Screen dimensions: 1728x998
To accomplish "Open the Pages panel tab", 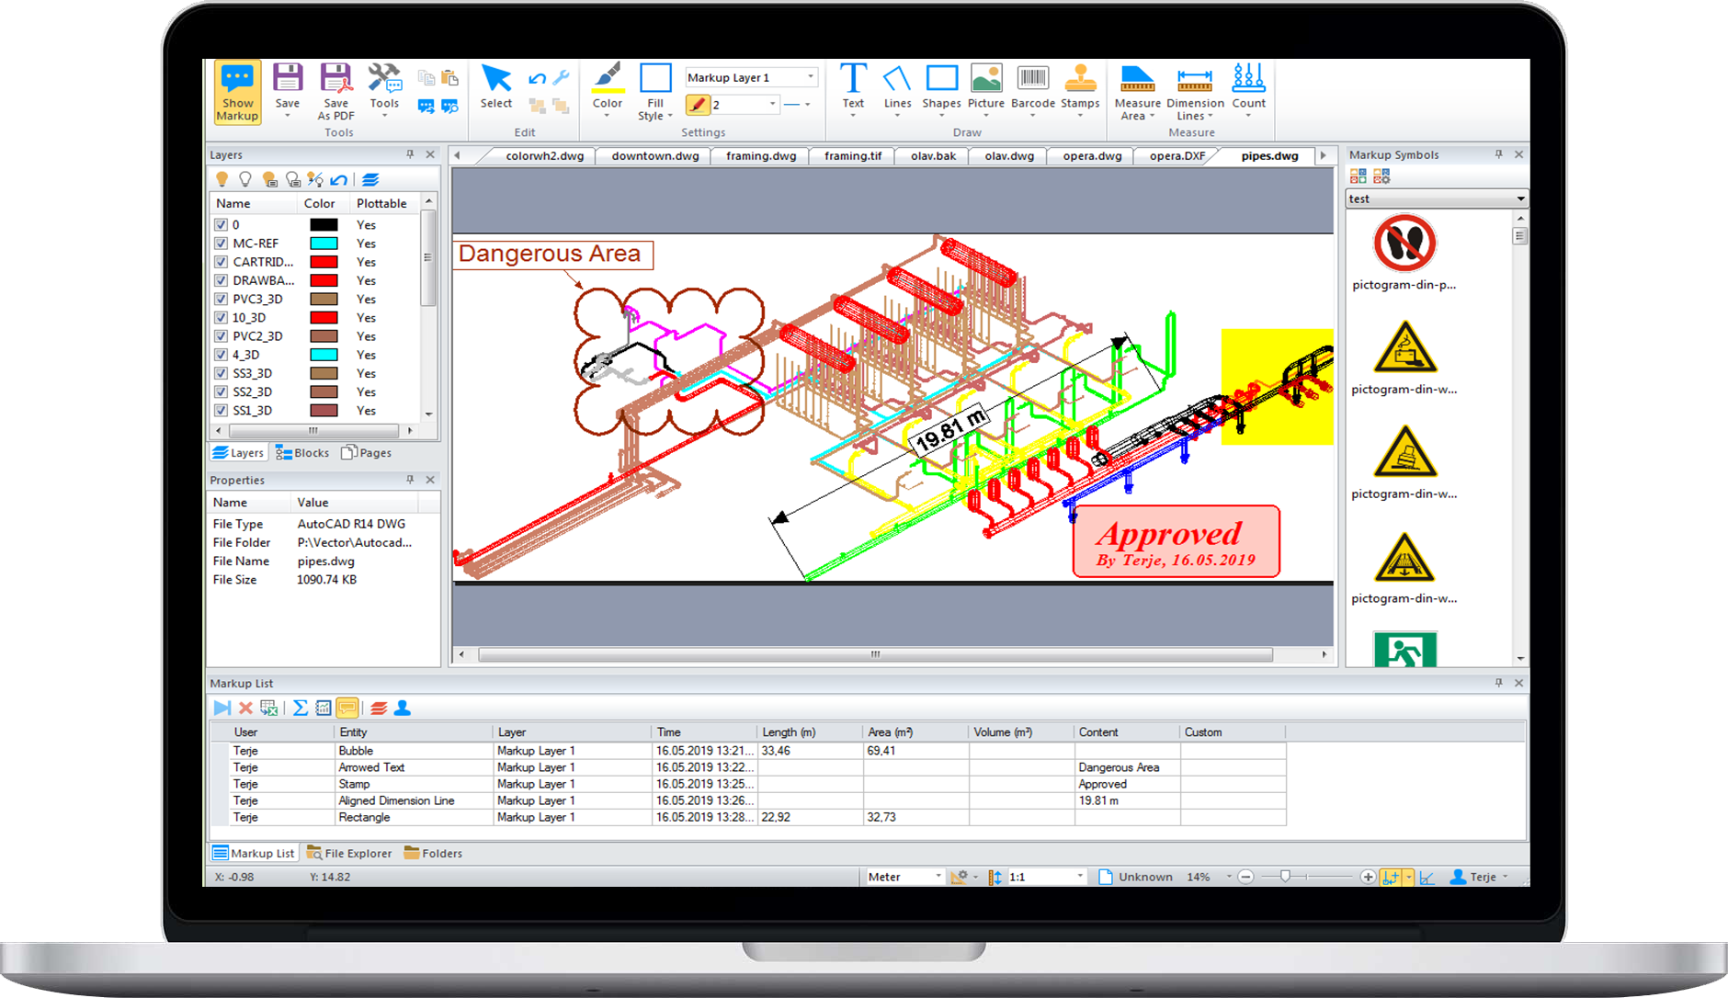I will [367, 453].
